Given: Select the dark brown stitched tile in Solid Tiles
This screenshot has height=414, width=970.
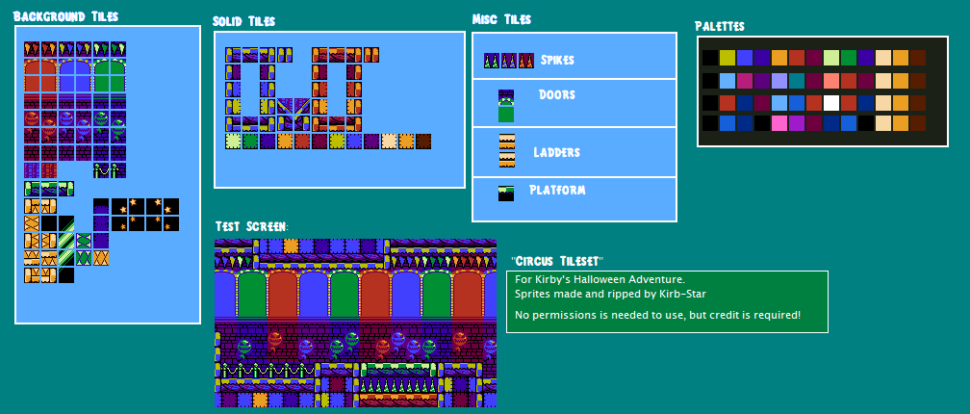Looking at the screenshot, I should [x=423, y=142].
